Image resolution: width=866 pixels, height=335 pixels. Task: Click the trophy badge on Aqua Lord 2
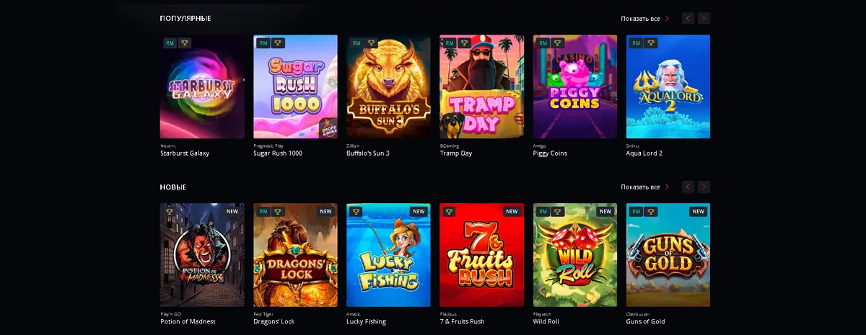[650, 43]
